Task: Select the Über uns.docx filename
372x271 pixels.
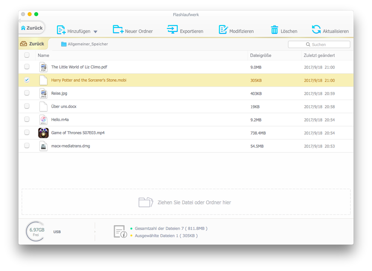Action: (64, 106)
